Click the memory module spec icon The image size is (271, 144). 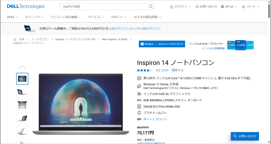pyautogui.click(x=139, y=100)
